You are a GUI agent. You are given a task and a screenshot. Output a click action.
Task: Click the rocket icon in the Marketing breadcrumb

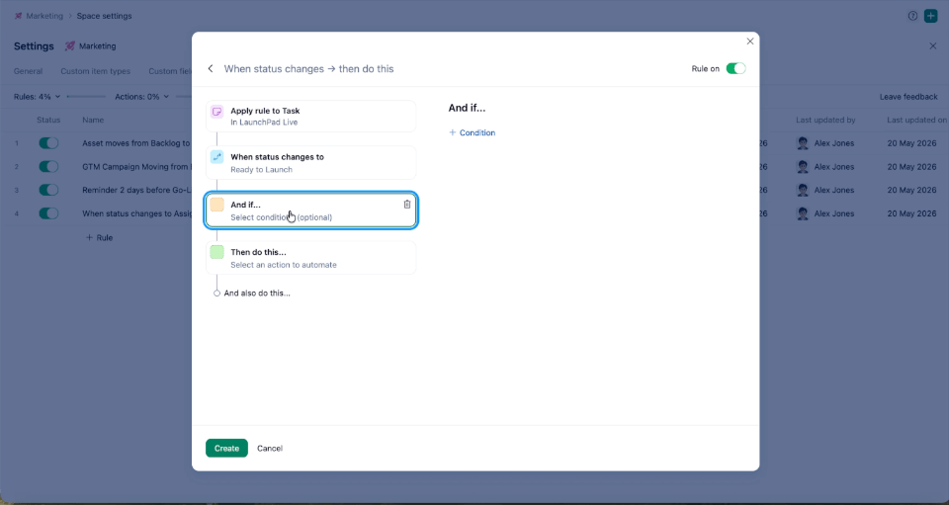tap(18, 16)
